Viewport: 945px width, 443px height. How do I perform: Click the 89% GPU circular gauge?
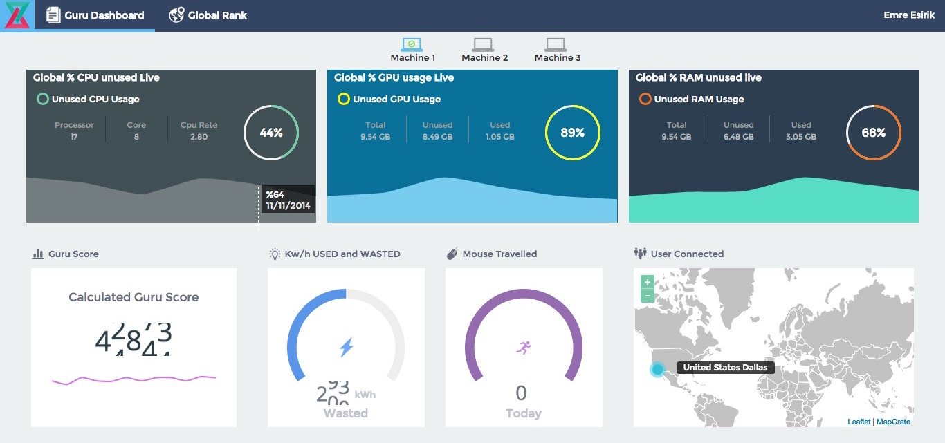click(x=573, y=133)
